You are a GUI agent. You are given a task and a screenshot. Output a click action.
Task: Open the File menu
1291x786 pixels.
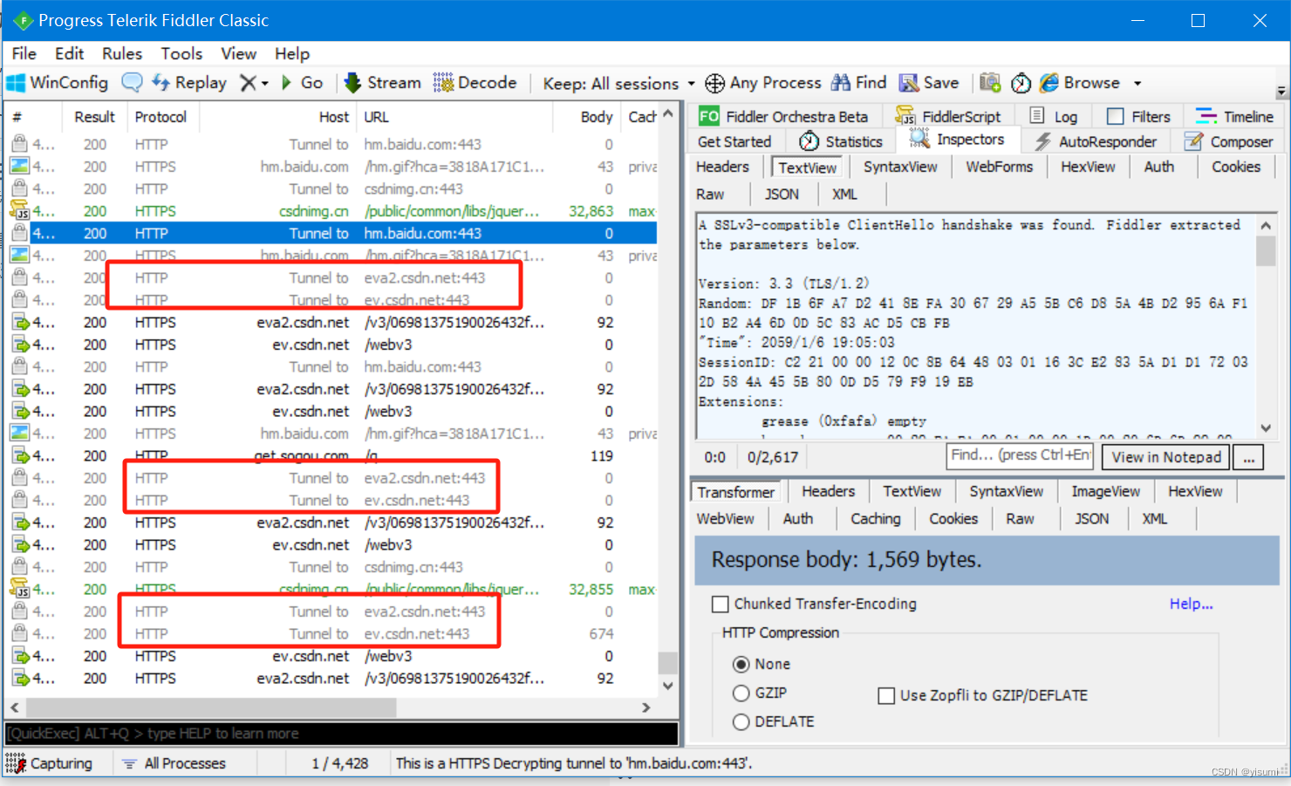click(x=24, y=54)
